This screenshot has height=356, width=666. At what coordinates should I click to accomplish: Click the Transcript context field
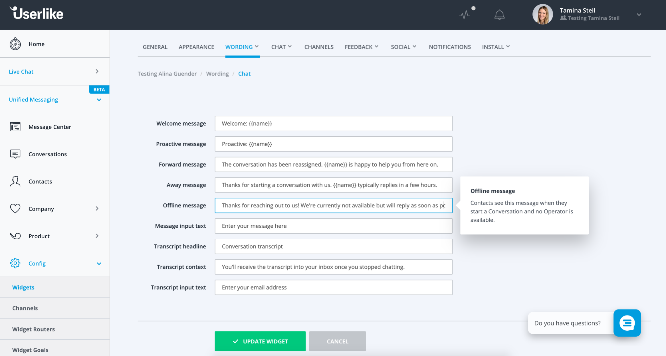333,267
